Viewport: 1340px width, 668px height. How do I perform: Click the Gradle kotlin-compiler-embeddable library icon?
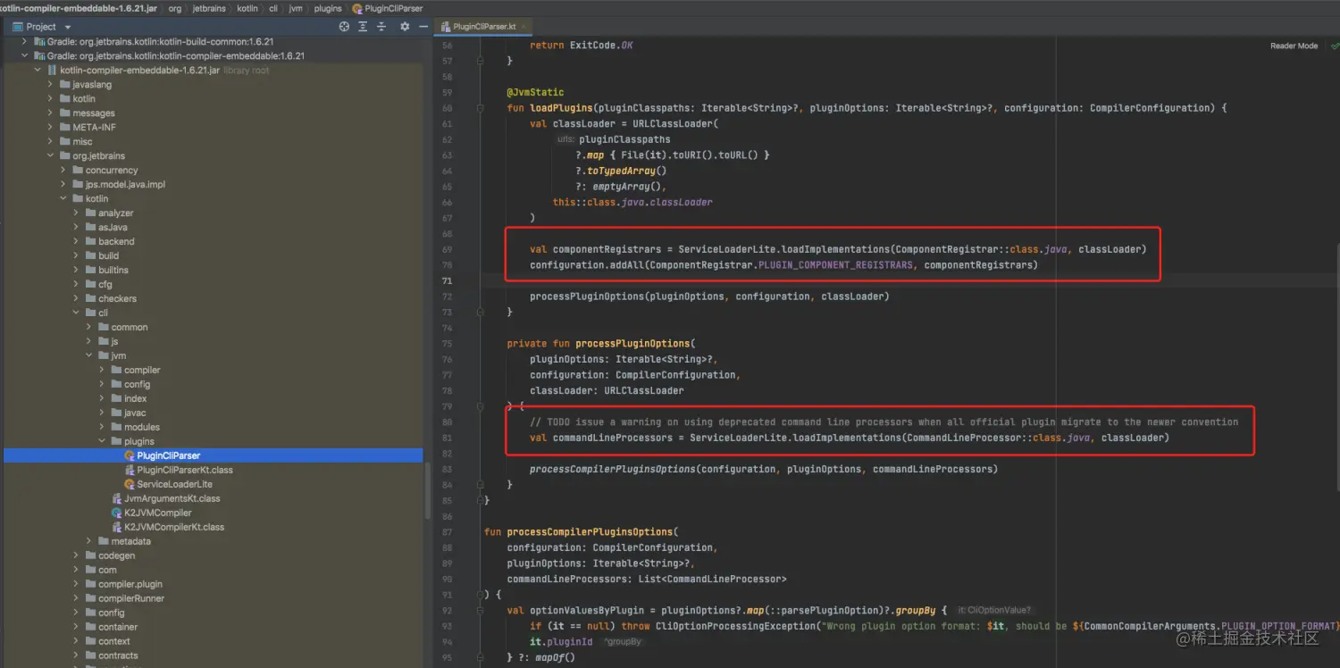pyautogui.click(x=38, y=55)
